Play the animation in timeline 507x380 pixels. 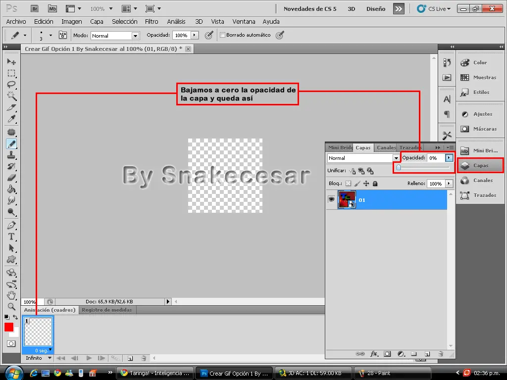pos(89,358)
